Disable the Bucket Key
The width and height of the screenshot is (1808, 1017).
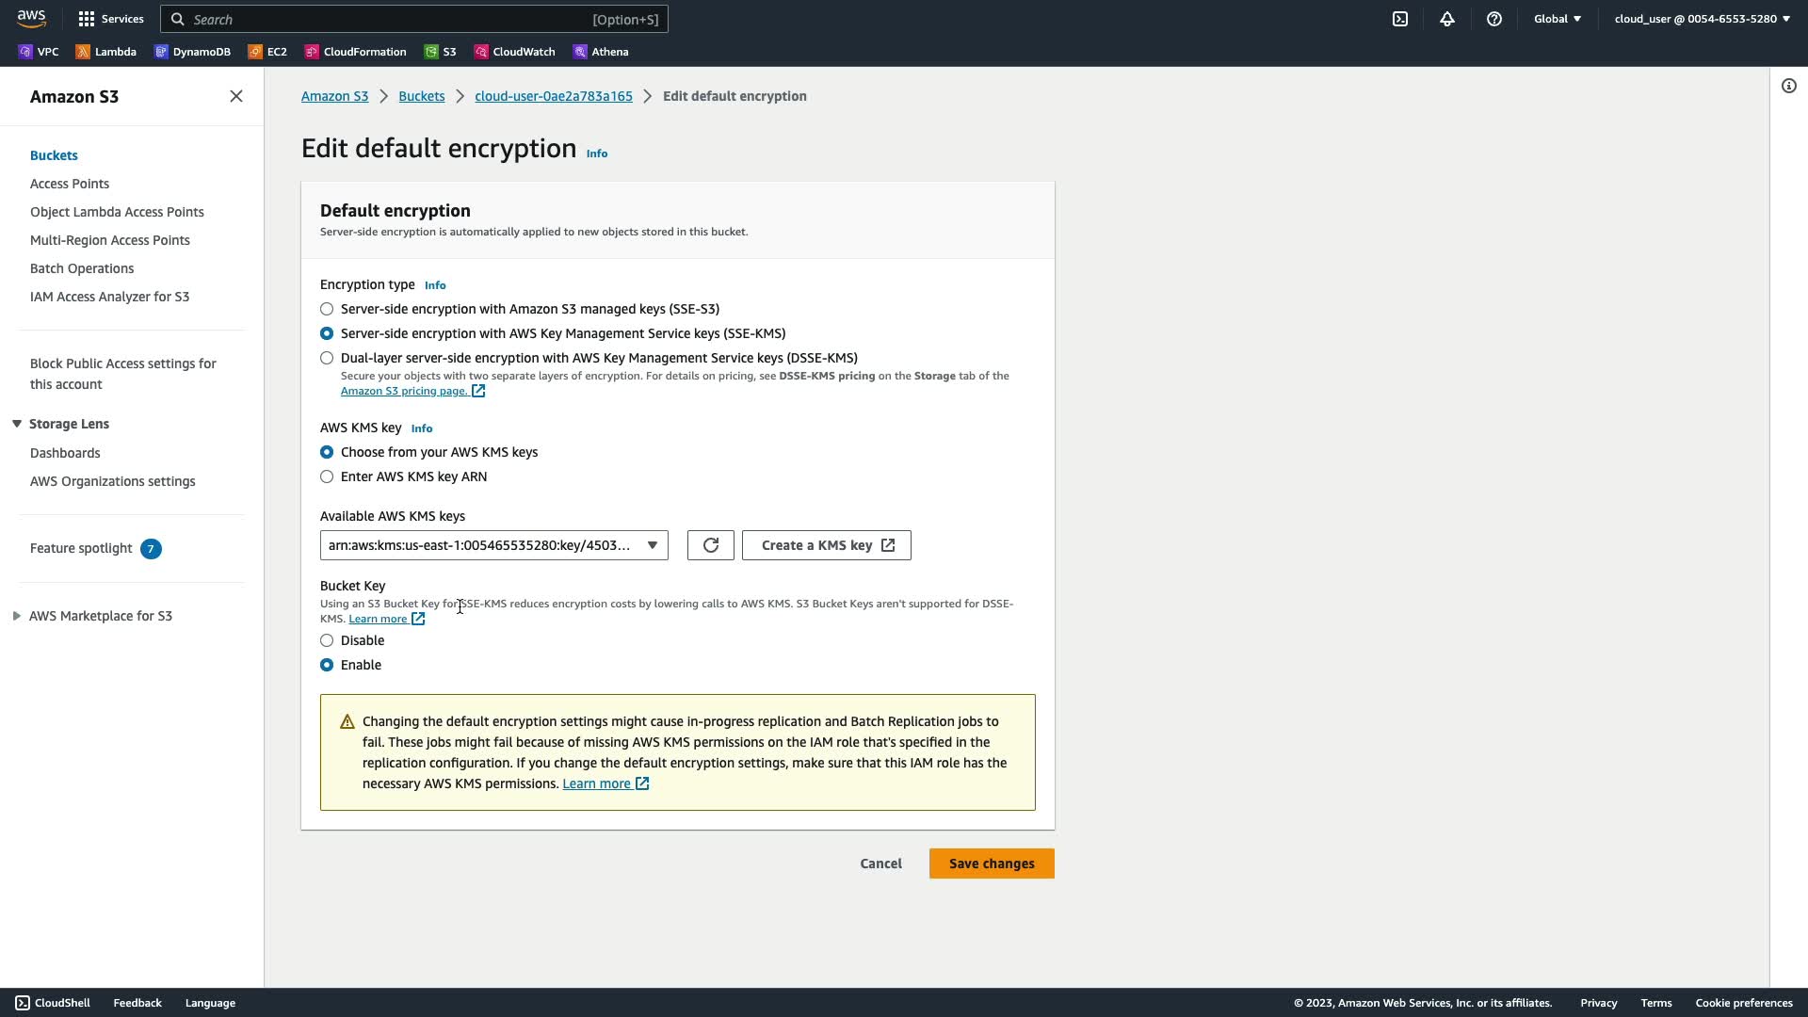coord(327,640)
